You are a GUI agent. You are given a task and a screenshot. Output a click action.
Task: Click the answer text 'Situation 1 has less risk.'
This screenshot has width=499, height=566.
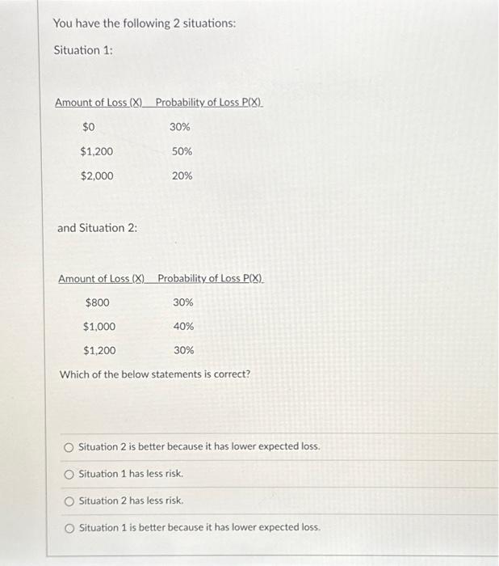coord(131,474)
